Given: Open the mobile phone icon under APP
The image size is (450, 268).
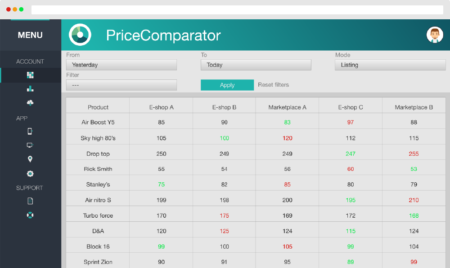Looking at the screenshot, I should [30, 131].
